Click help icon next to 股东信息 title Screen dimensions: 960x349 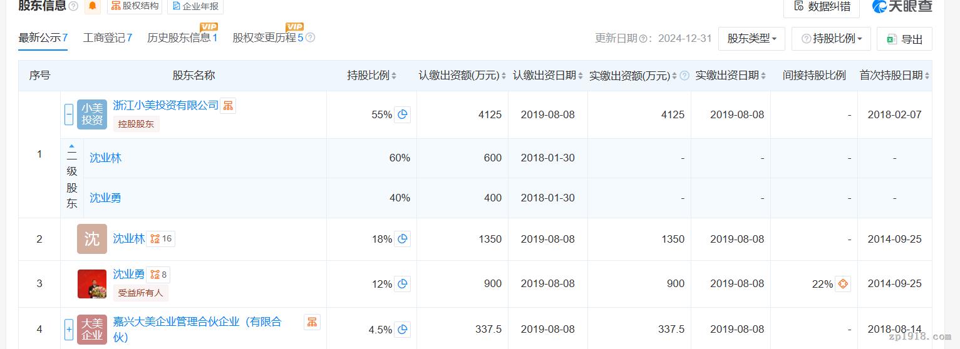click(73, 6)
